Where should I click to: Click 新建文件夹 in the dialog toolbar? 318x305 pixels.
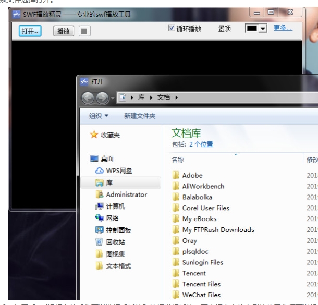pos(140,116)
